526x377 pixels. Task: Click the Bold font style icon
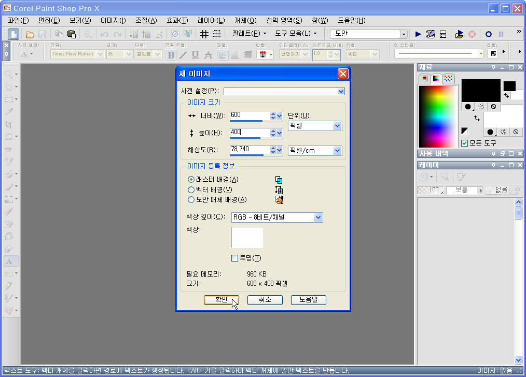pos(171,54)
